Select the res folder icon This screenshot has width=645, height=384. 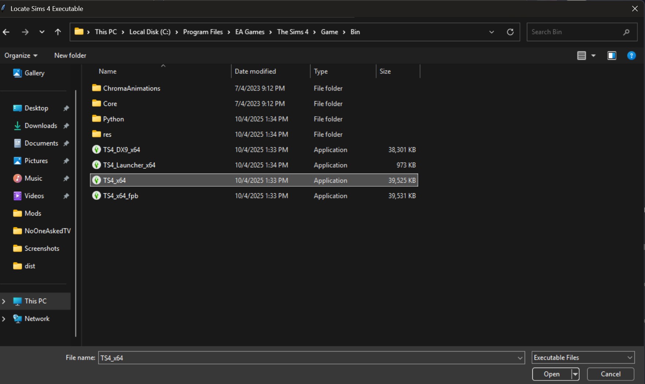97,134
